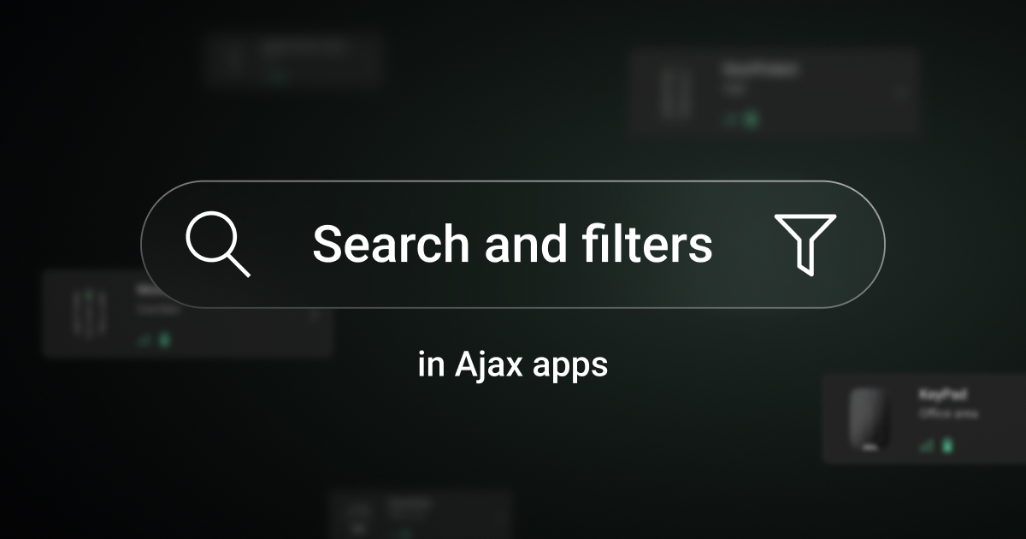Click the magnifying glass search icon
This screenshot has width=1026, height=539.
[x=218, y=245]
